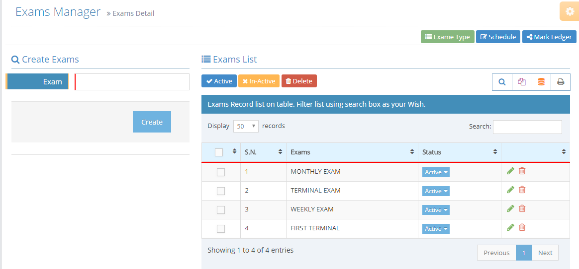
Task: Open Active status dropdown for TERMINAL EXAM
Action: coord(436,191)
